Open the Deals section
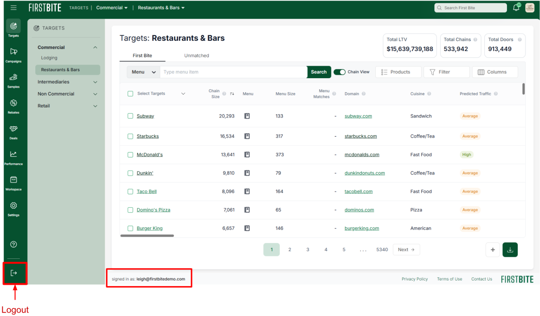The height and width of the screenshot is (316, 540). 13,132
